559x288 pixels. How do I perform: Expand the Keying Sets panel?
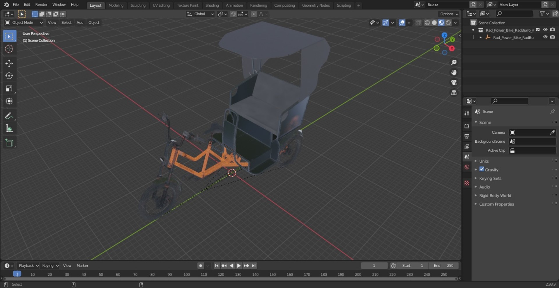pyautogui.click(x=490, y=178)
